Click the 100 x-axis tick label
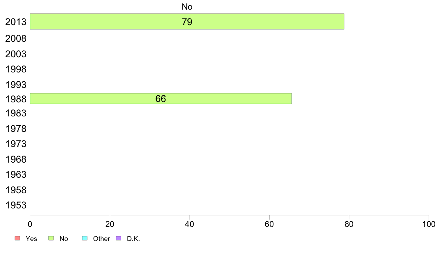Image resolution: width=439 pixels, height=272 pixels. [x=428, y=224]
